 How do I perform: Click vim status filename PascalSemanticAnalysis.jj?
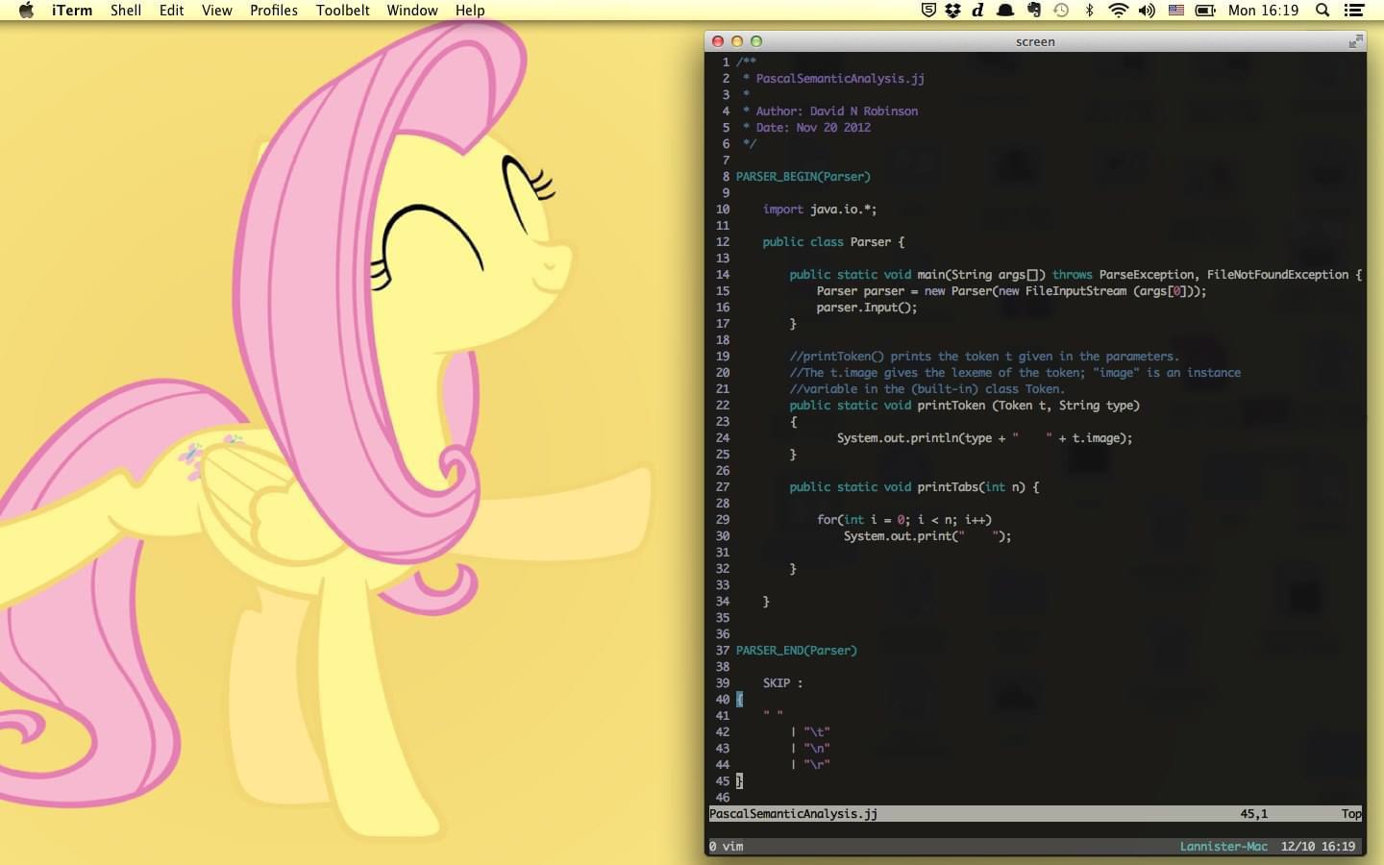click(793, 814)
